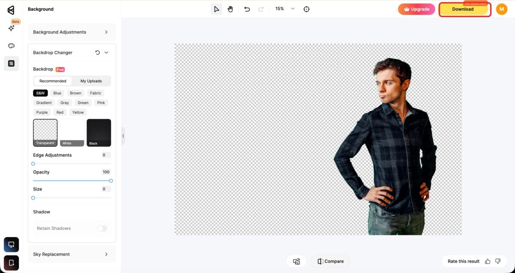Click the fit-to-center target icon
This screenshot has height=273, width=515.
306,9
